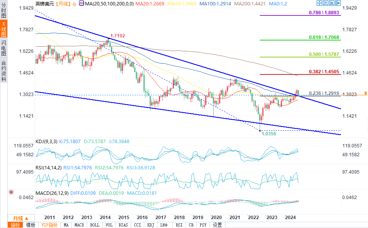Select the 闪电图 side tab
Screen dimensions: 368x228
(3, 47)
